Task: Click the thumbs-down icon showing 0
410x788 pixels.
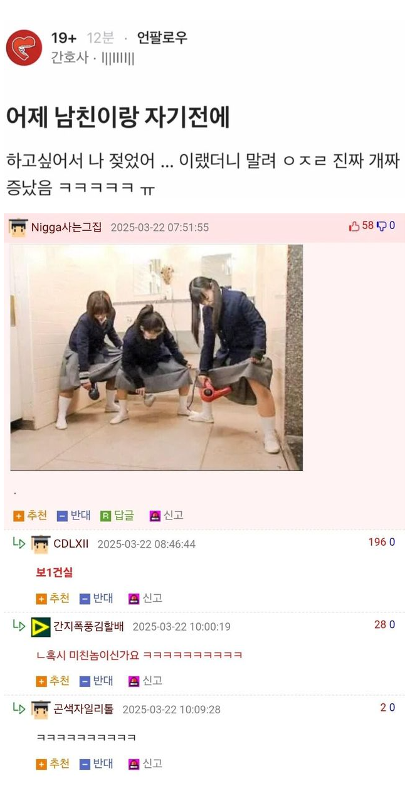Action: 382,226
